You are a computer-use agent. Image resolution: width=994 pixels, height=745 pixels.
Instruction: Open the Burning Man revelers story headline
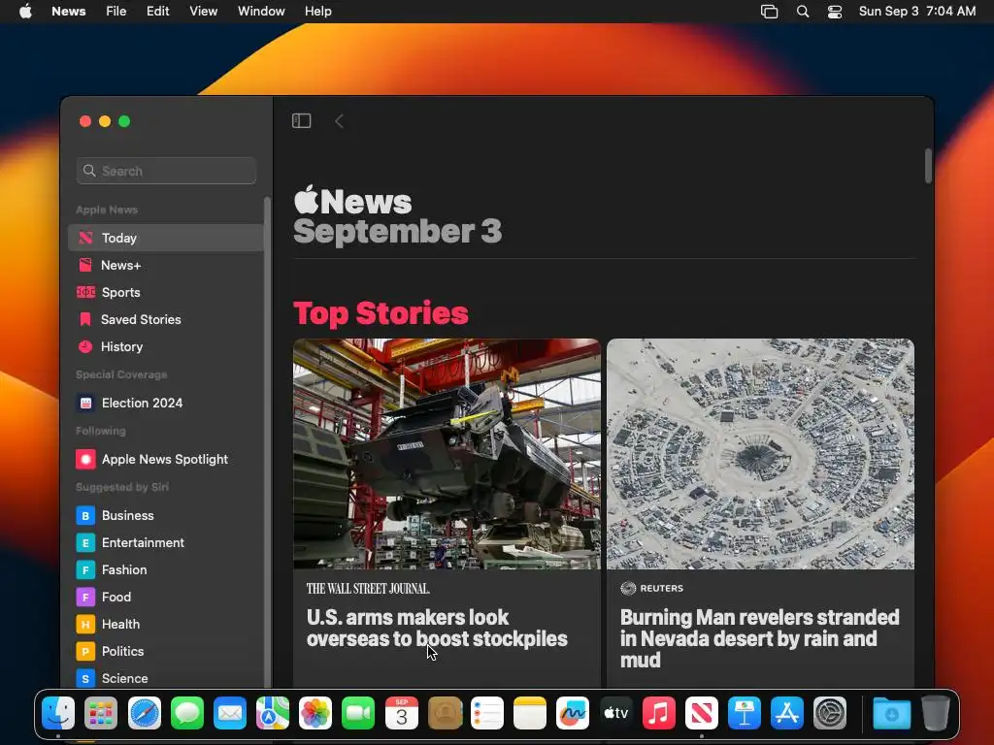point(759,638)
